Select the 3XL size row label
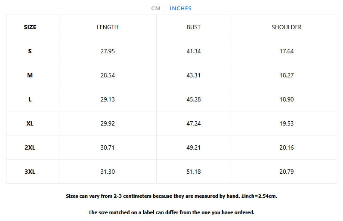This screenshot has width=343, height=221. (x=30, y=172)
